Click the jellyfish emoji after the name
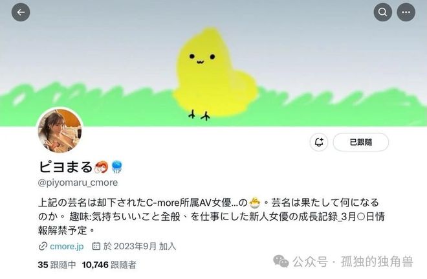 pyautogui.click(x=117, y=167)
